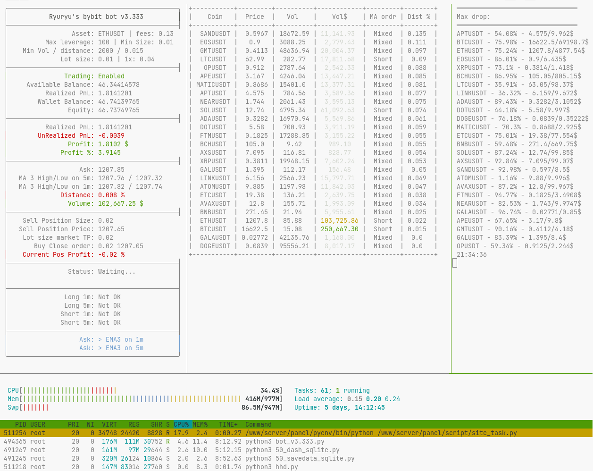Sort htop processes by the Command column
The height and width of the screenshot is (471, 593).
pos(259,424)
